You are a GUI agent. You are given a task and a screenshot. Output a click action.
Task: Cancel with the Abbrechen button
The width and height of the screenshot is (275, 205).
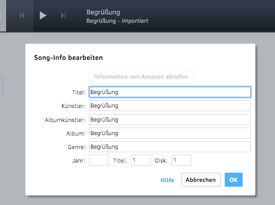tap(201, 180)
